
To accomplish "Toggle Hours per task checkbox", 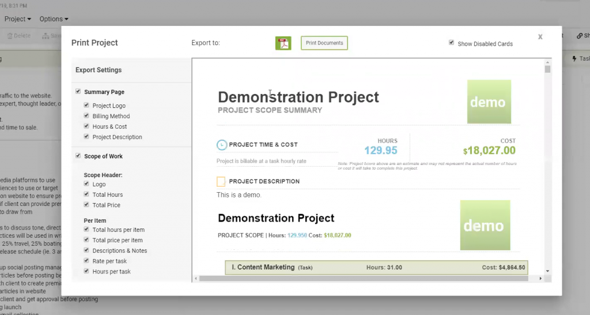I will click(86, 271).
